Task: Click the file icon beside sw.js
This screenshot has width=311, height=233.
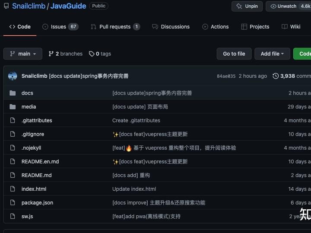Action: pyautogui.click(x=13, y=216)
